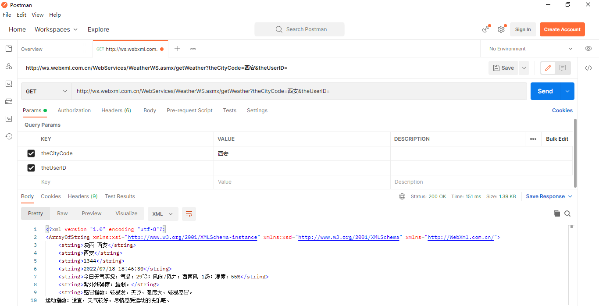Open the Mock Servers sidebar icon
The height and width of the screenshot is (306, 599).
click(9, 101)
